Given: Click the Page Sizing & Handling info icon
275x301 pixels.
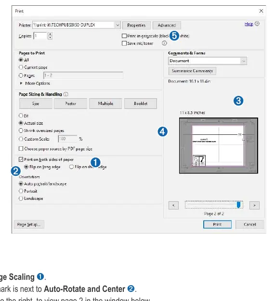Looking at the screenshot, I should 65,94.
